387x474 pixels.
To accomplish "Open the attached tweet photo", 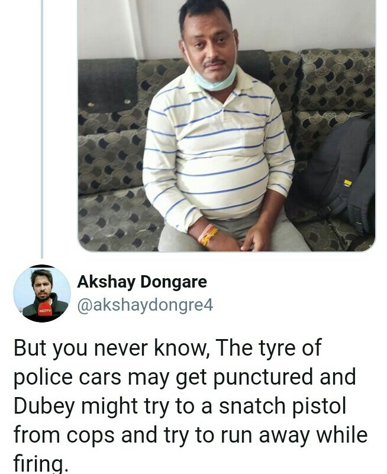I will point(227,125).
